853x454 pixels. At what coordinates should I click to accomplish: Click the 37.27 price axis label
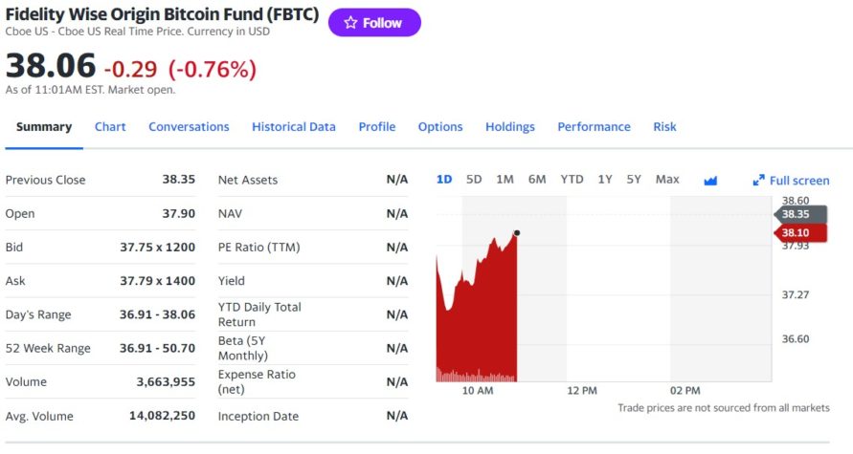click(x=796, y=295)
